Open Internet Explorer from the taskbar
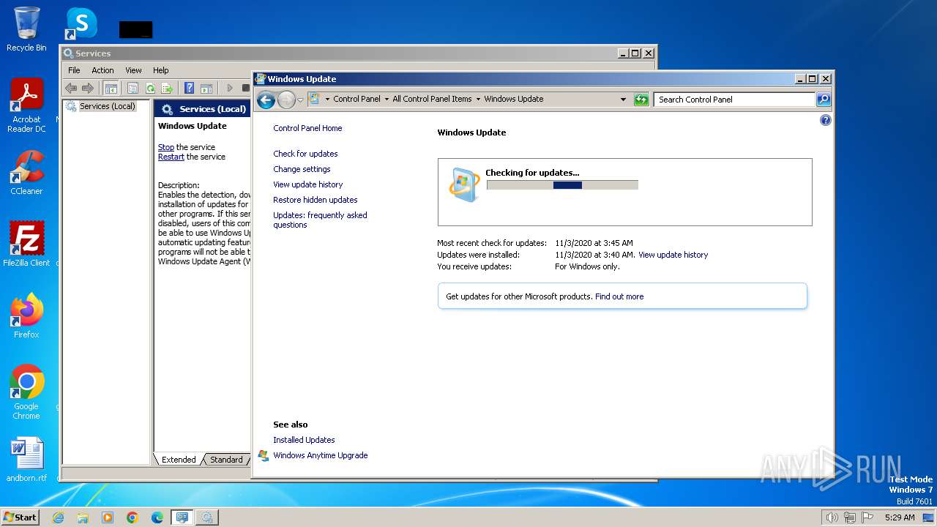Screen dimensions: 937x527 click(x=59, y=517)
